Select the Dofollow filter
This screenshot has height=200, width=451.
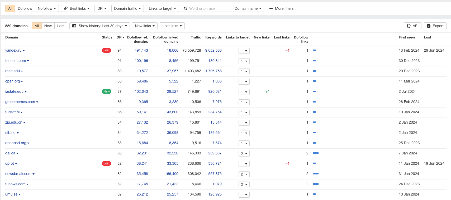point(25,8)
